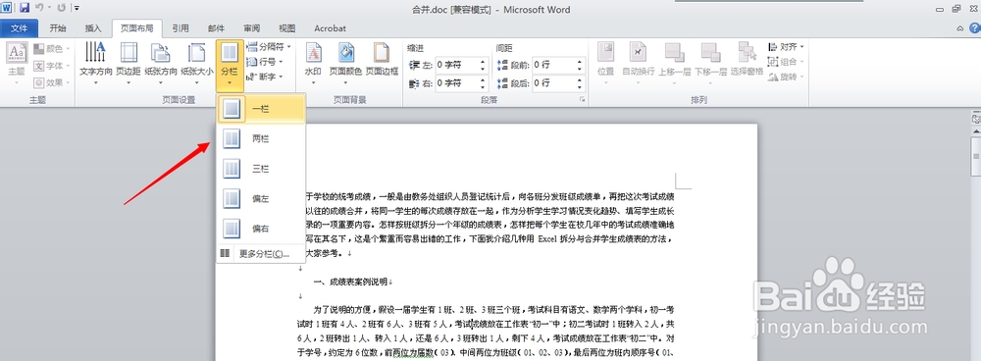Click the ruler toggle above the scrollbar
This screenshot has height=361, width=981.
click(x=975, y=118)
